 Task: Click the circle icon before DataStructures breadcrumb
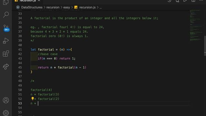18,7
